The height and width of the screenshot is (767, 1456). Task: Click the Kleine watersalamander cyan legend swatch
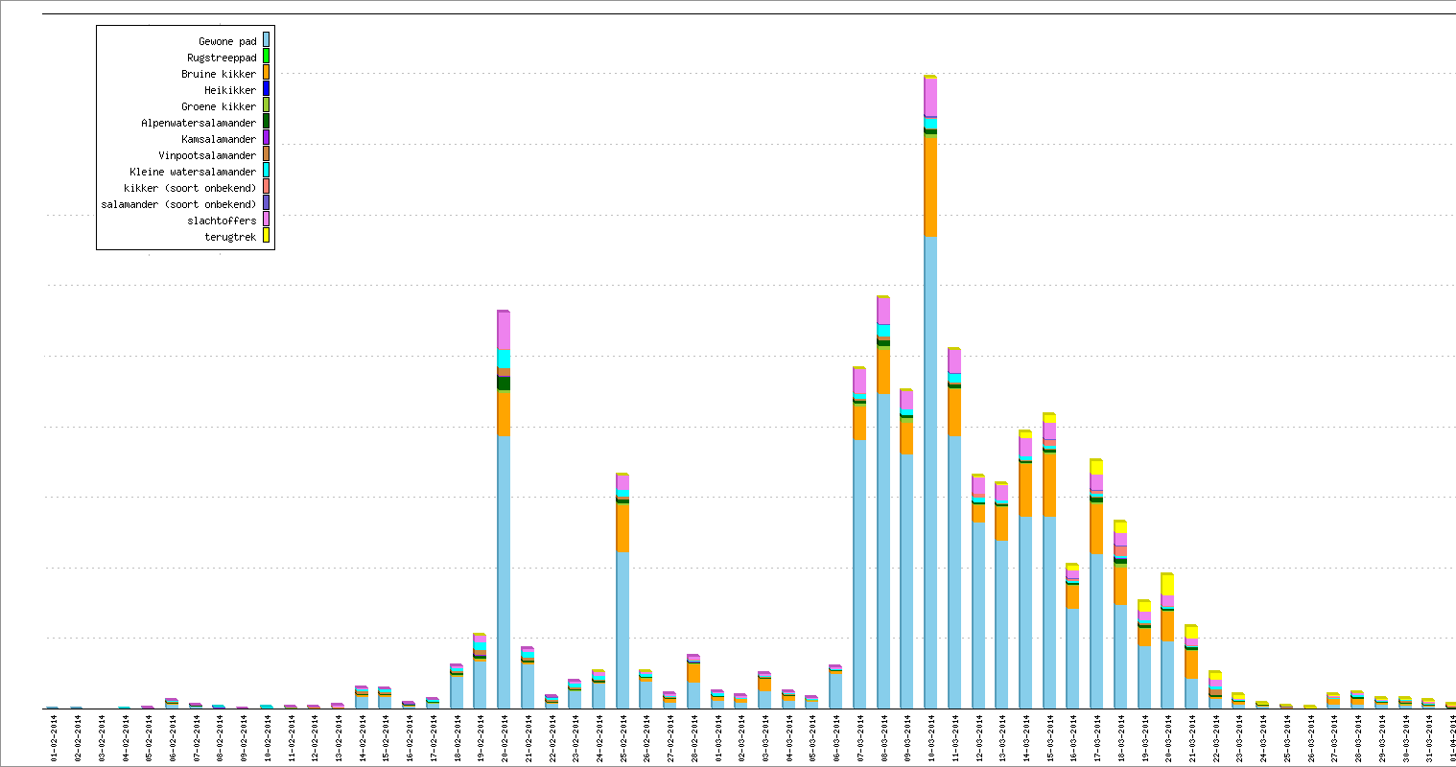(x=266, y=171)
